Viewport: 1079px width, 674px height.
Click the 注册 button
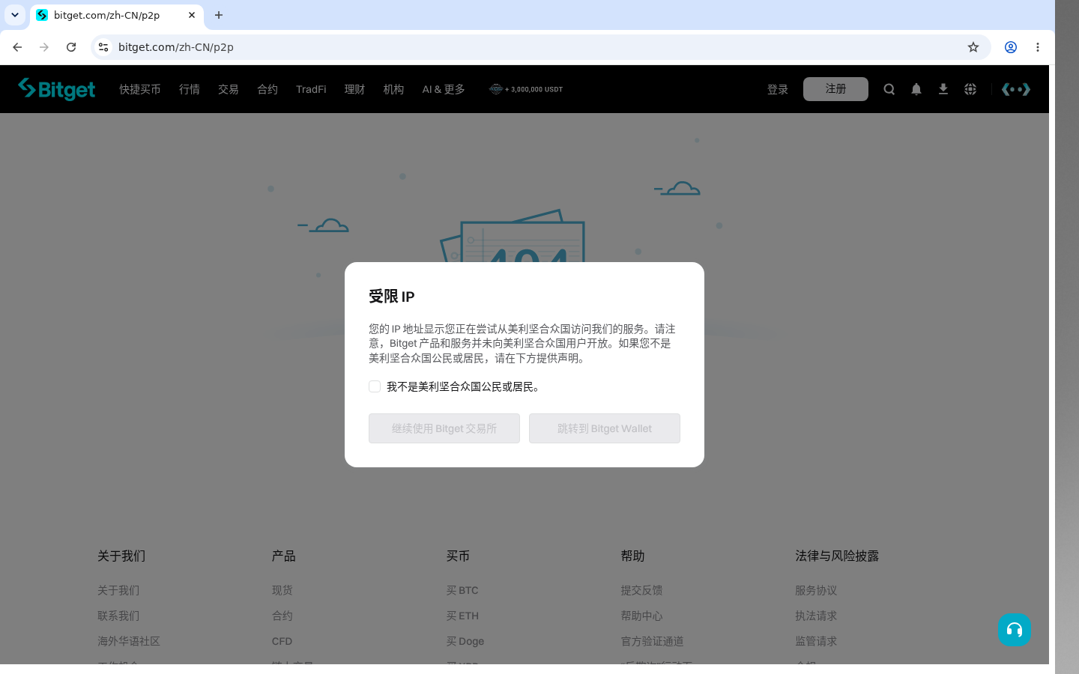(835, 89)
